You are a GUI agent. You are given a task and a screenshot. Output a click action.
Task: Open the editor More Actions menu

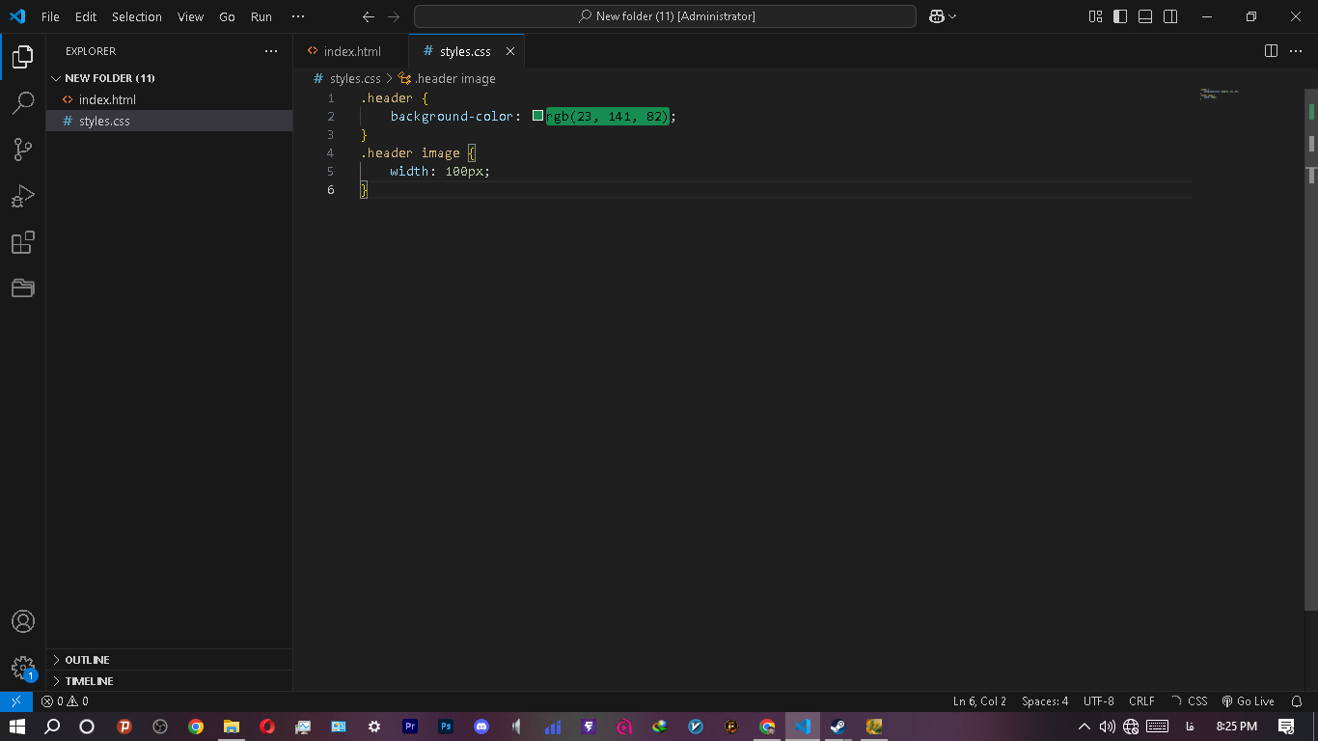point(1296,51)
